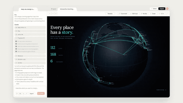Image resolution: width=183 pixels, height=103 pixels.
Task: Open the user avatar menu
Action: pyautogui.click(x=167, y=9)
